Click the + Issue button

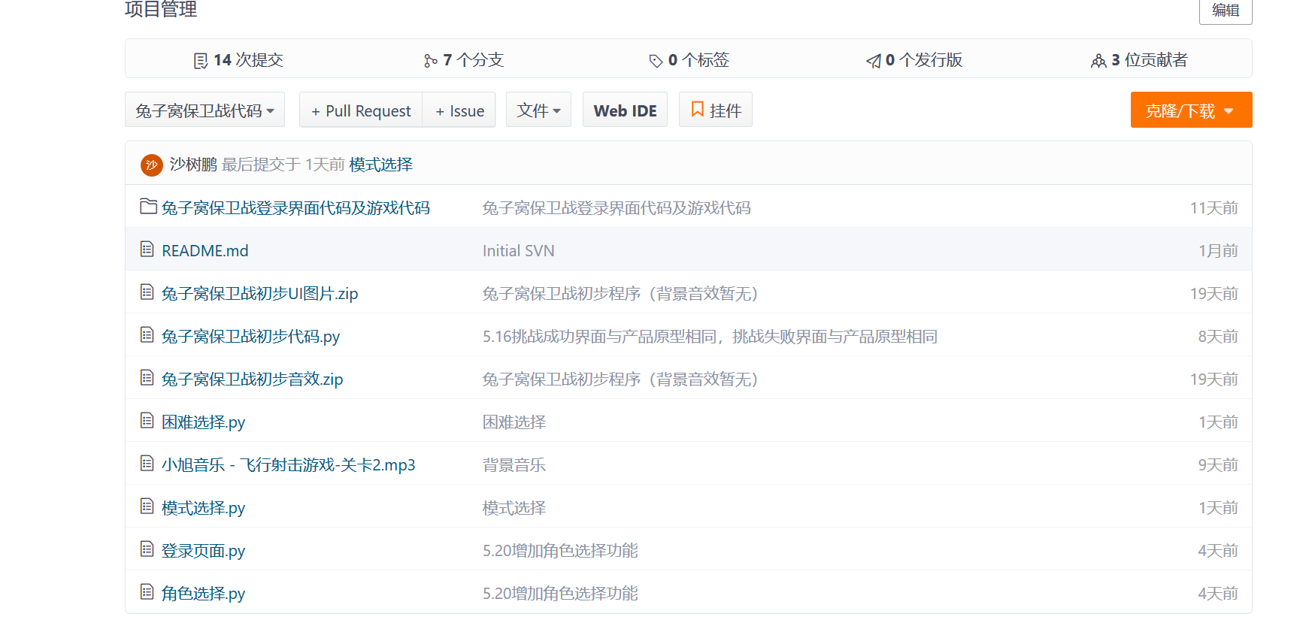(459, 110)
